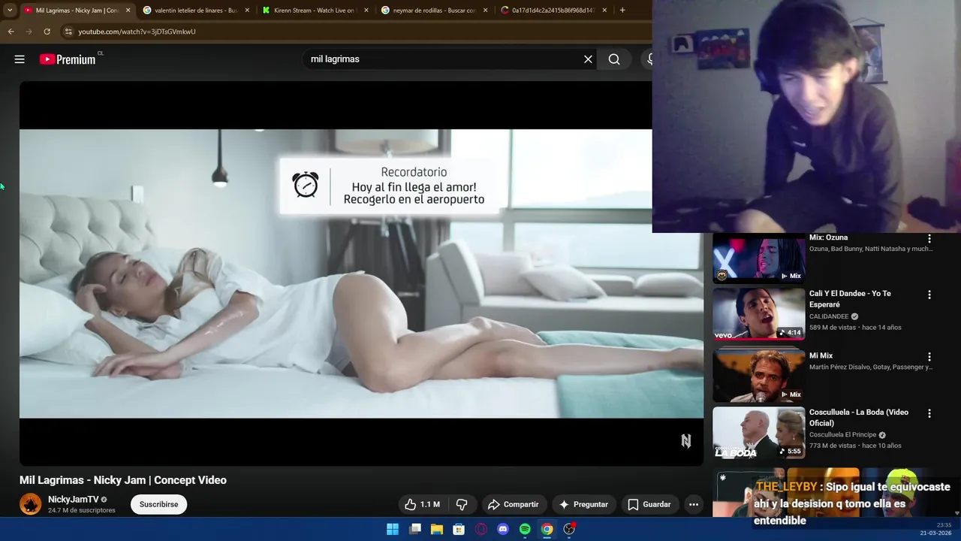Open the YouTube hamburger guide menu
Viewport: 961px width, 541px height.
(x=20, y=59)
